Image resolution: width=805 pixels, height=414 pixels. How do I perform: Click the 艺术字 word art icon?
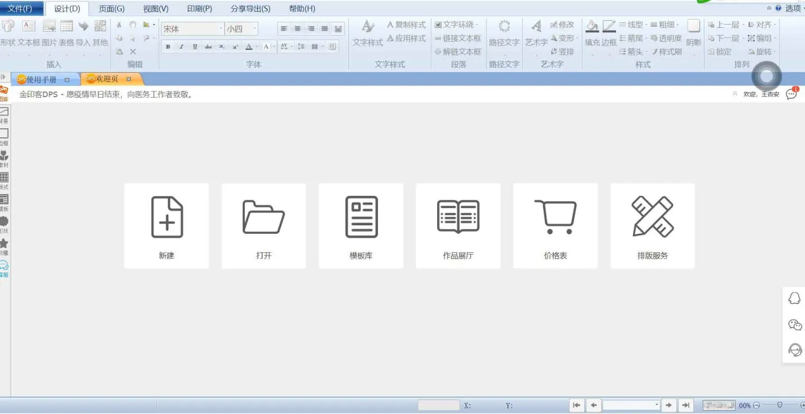(536, 27)
